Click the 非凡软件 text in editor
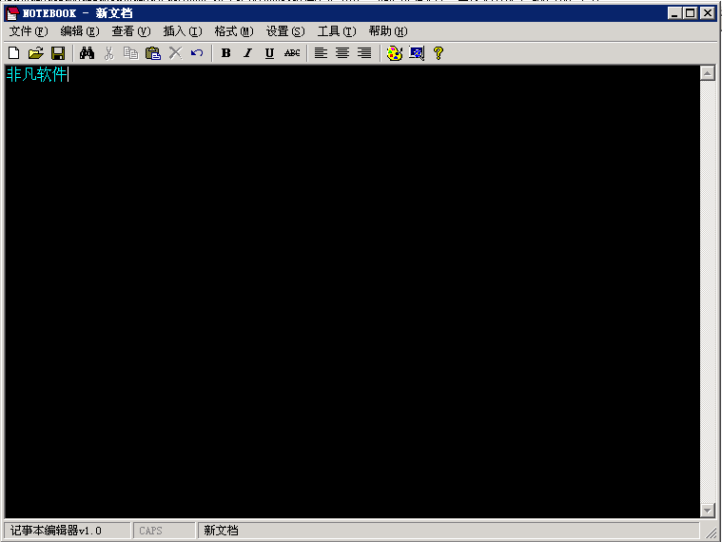Screen dimensions: 722x542 click(x=37, y=74)
